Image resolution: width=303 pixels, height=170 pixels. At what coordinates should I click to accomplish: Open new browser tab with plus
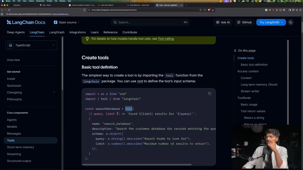[x=186, y=5]
